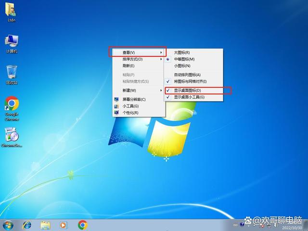The height and width of the screenshot is (231, 308).
Task: Launch Internet Explorer from taskbar
Action: (27, 225)
